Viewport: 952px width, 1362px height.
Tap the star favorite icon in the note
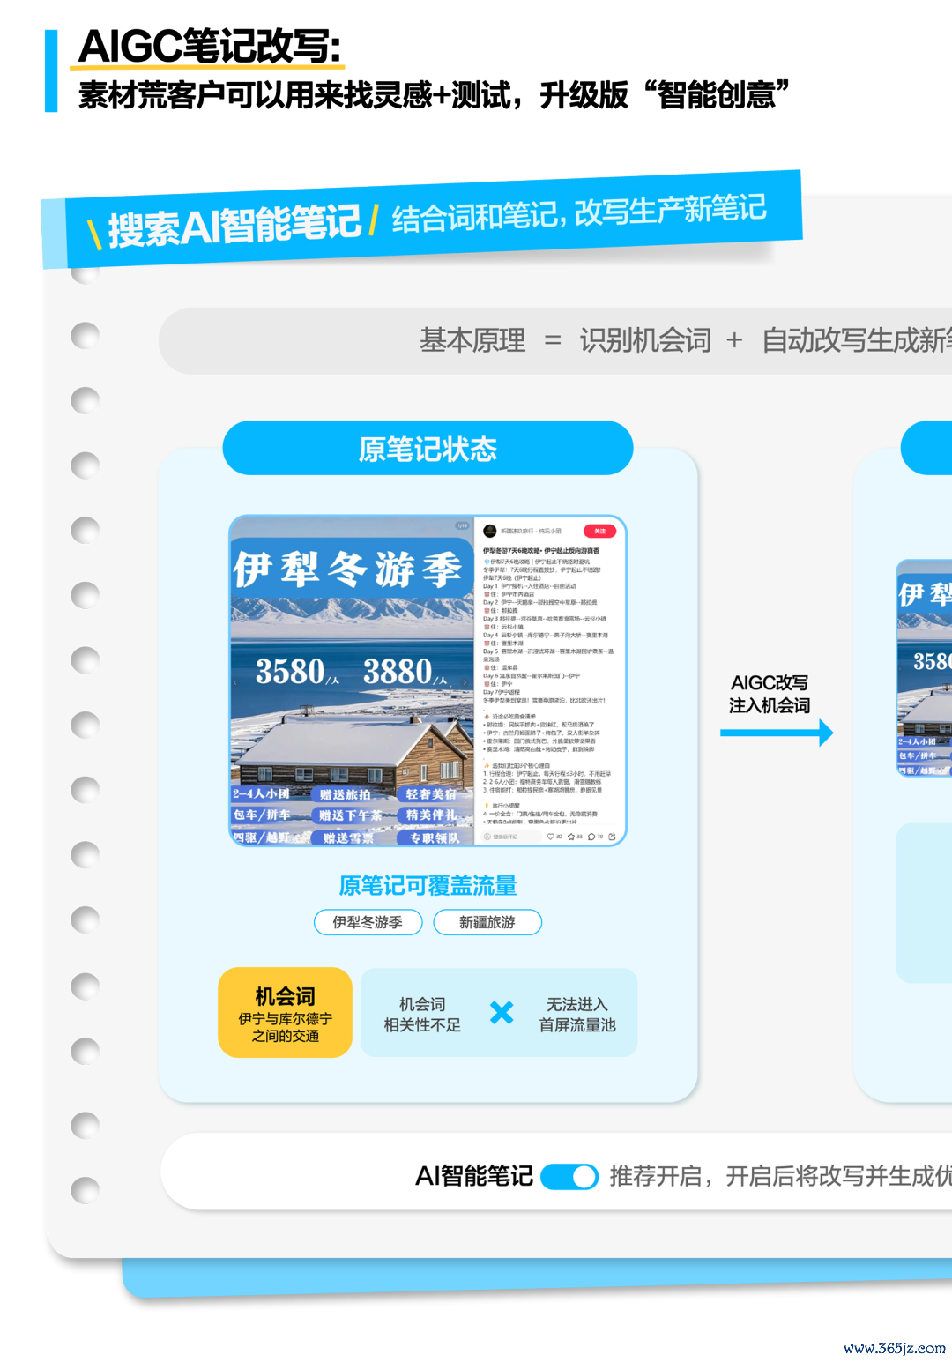click(571, 837)
